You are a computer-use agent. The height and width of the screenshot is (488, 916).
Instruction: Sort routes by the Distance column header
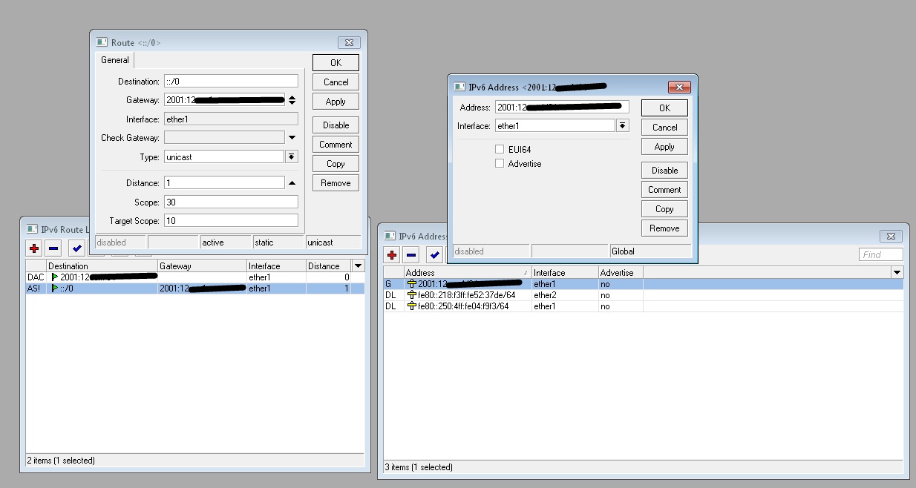tap(329, 266)
